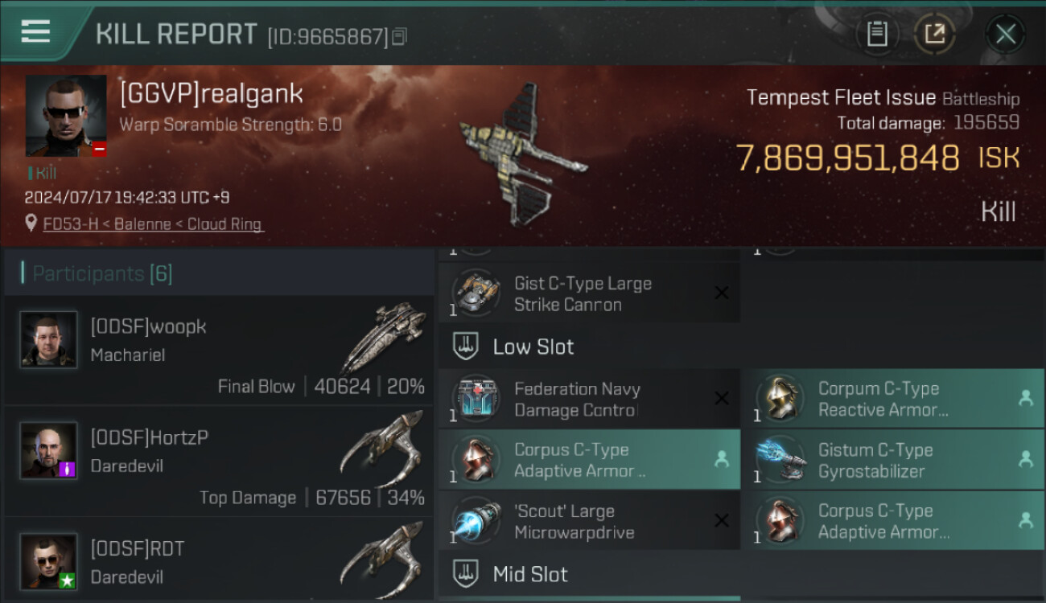
Task: Select the Gistum C-Type Gyrostabilizer icon
Action: pos(780,460)
